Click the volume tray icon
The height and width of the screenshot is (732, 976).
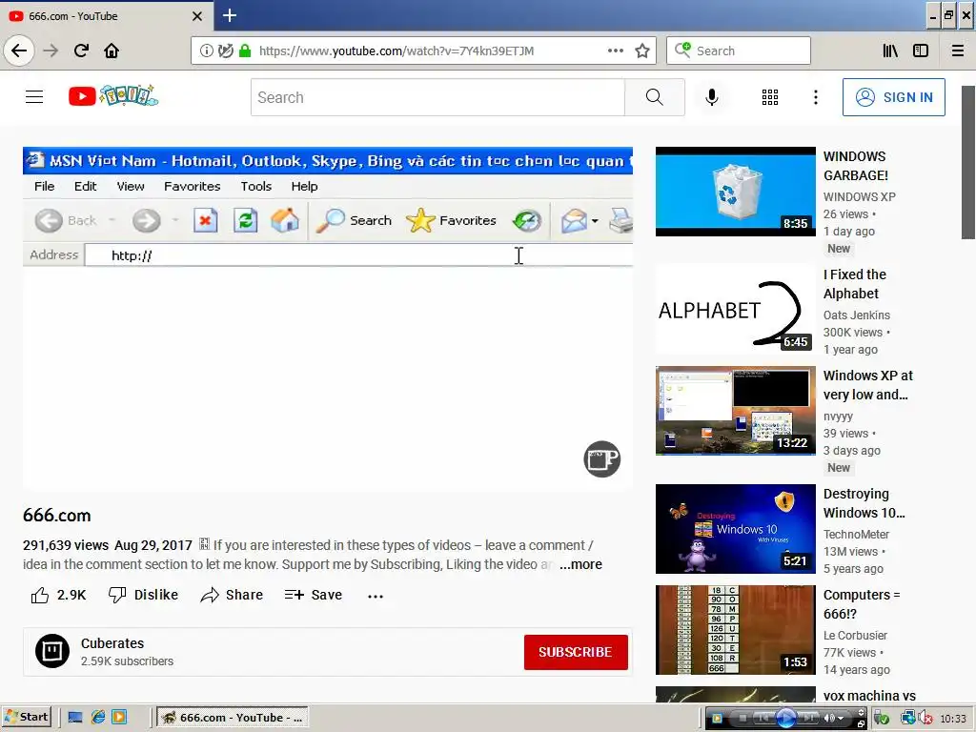[925, 719]
